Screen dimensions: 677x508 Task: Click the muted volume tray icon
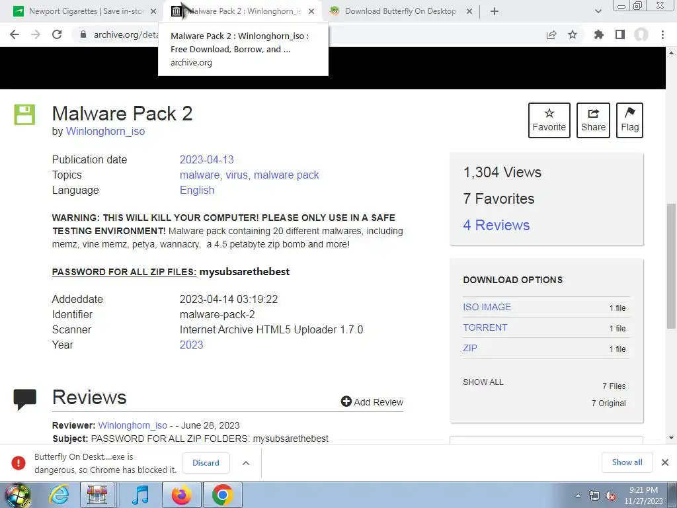point(610,496)
